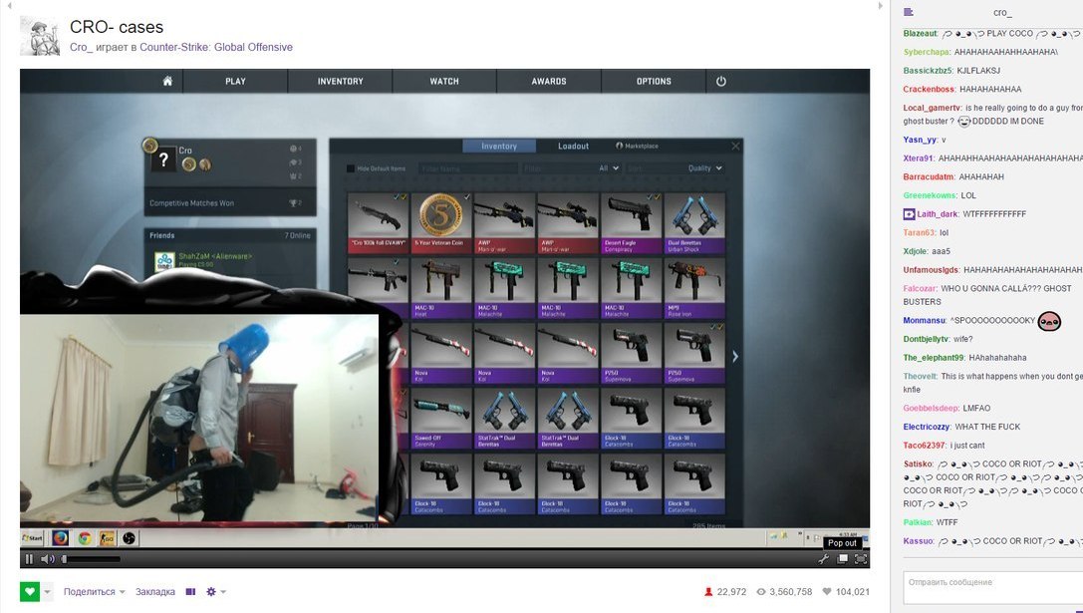Toggle Hide Default Items checkbox
The height and width of the screenshot is (613, 1083).
[x=350, y=167]
